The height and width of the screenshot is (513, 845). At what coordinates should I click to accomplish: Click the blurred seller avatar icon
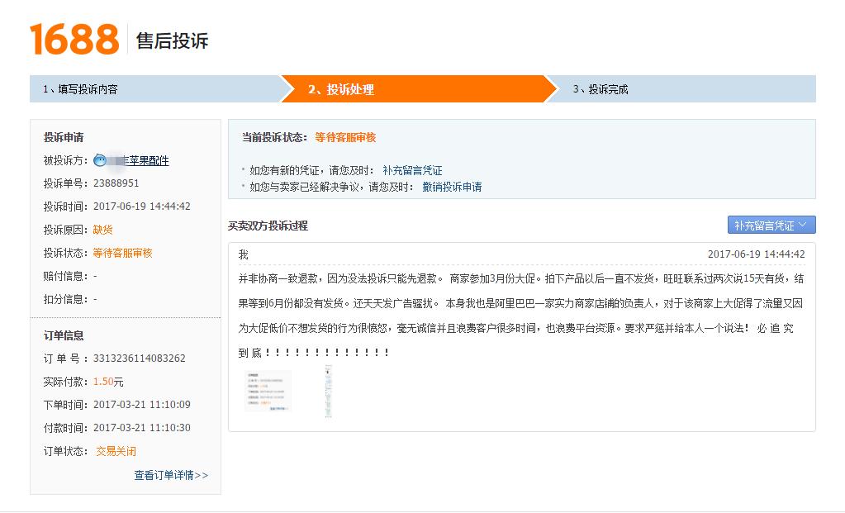click(x=99, y=160)
